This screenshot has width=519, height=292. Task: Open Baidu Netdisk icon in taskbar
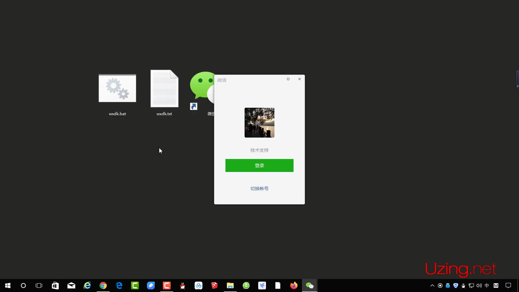pyautogui.click(x=199, y=286)
